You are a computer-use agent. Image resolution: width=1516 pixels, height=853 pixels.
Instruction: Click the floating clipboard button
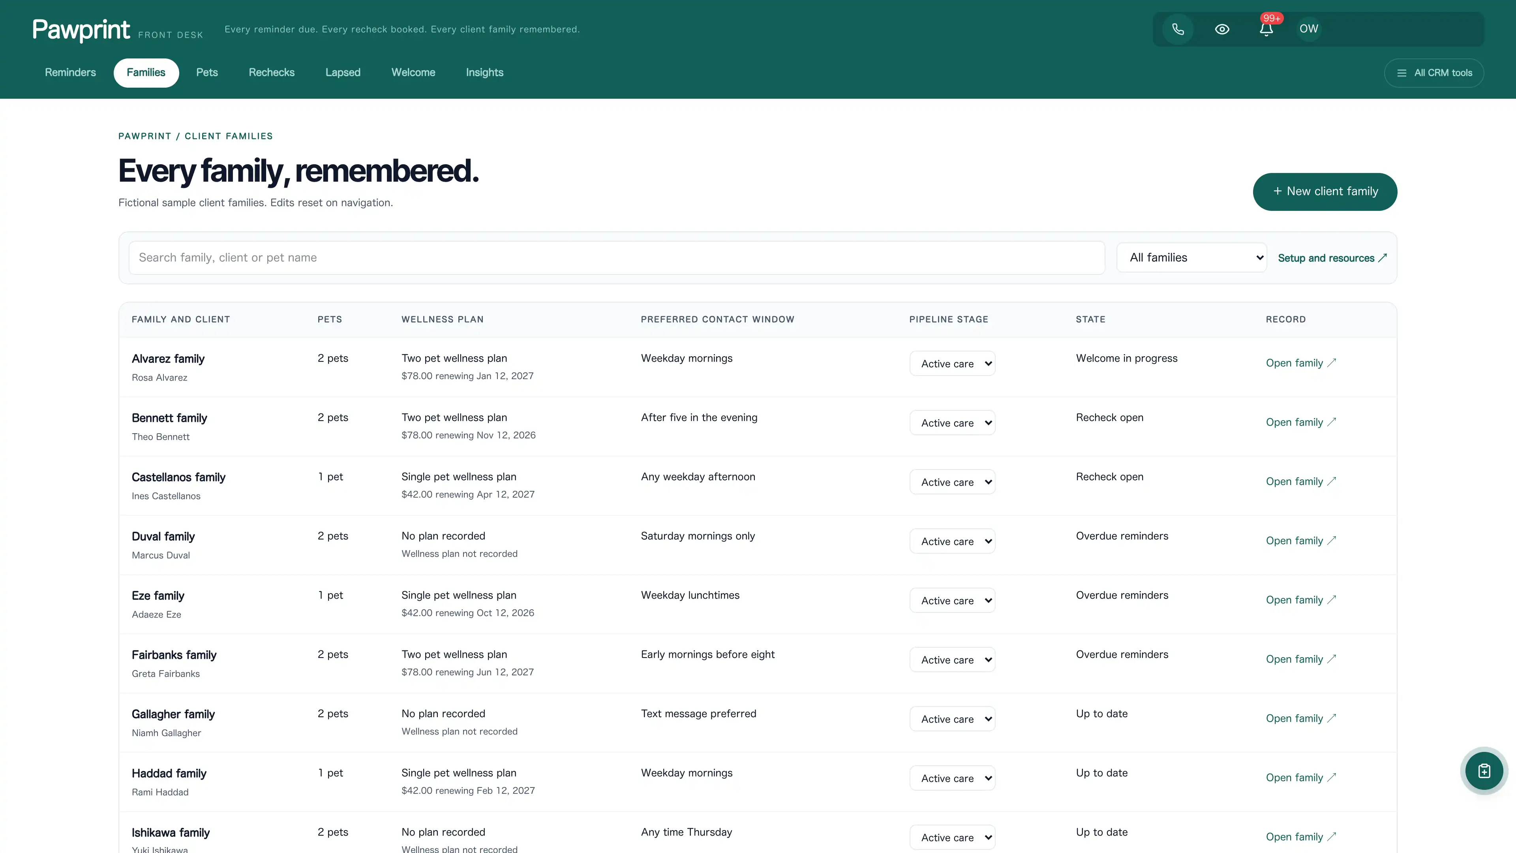1484,770
